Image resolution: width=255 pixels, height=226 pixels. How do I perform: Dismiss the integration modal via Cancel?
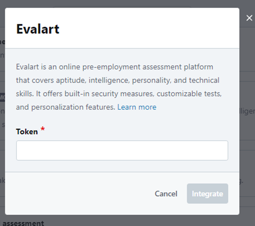166,194
